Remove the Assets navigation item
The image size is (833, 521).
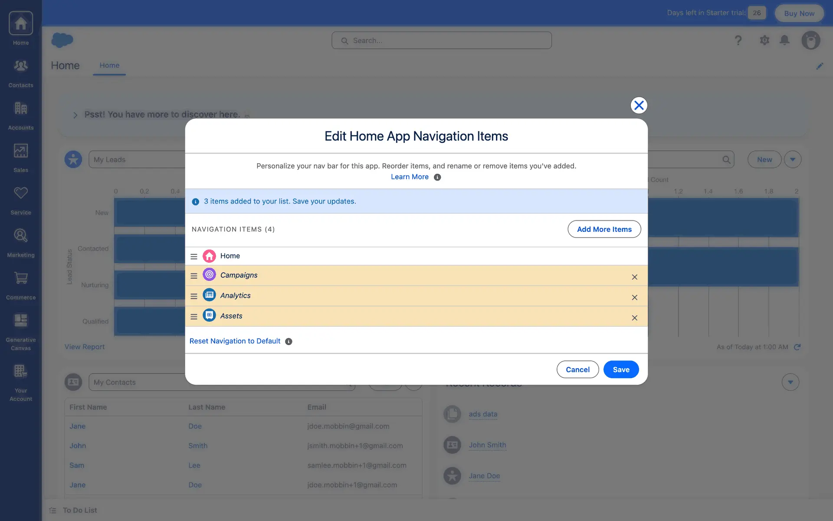click(x=634, y=318)
